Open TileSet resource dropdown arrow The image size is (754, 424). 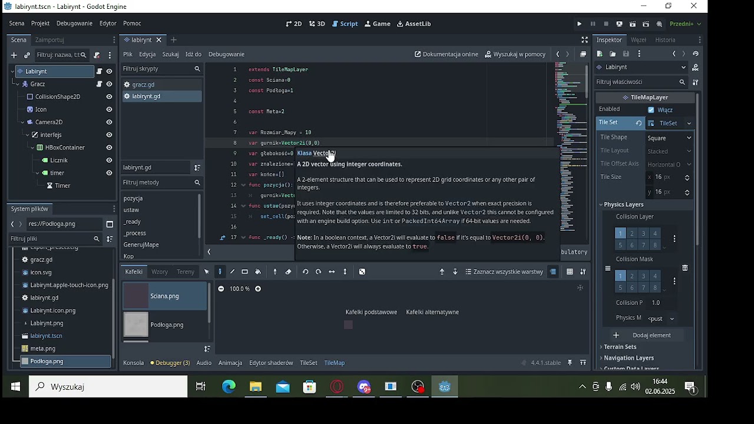(x=689, y=124)
